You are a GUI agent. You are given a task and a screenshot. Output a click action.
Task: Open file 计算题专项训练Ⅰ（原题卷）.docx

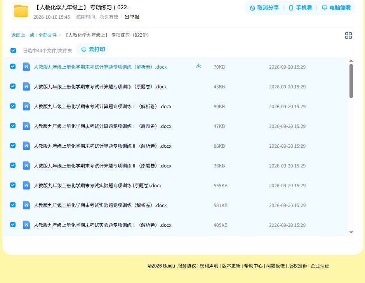[x=103, y=126]
